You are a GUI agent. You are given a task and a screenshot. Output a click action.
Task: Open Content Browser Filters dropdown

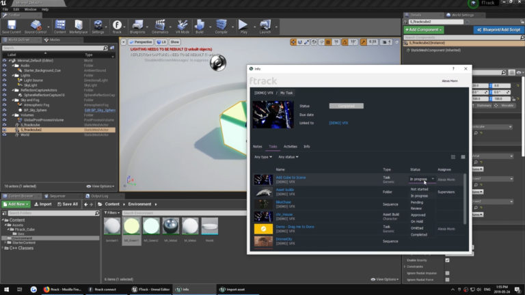[x=111, y=213]
